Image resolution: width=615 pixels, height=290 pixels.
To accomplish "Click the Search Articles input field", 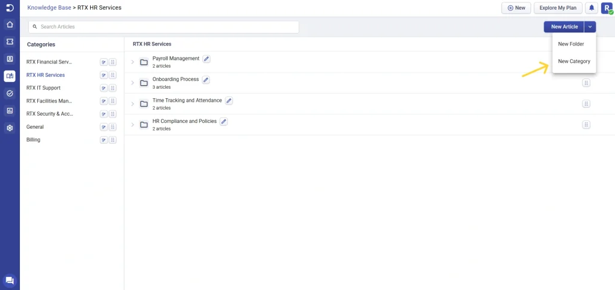I will 163,27.
